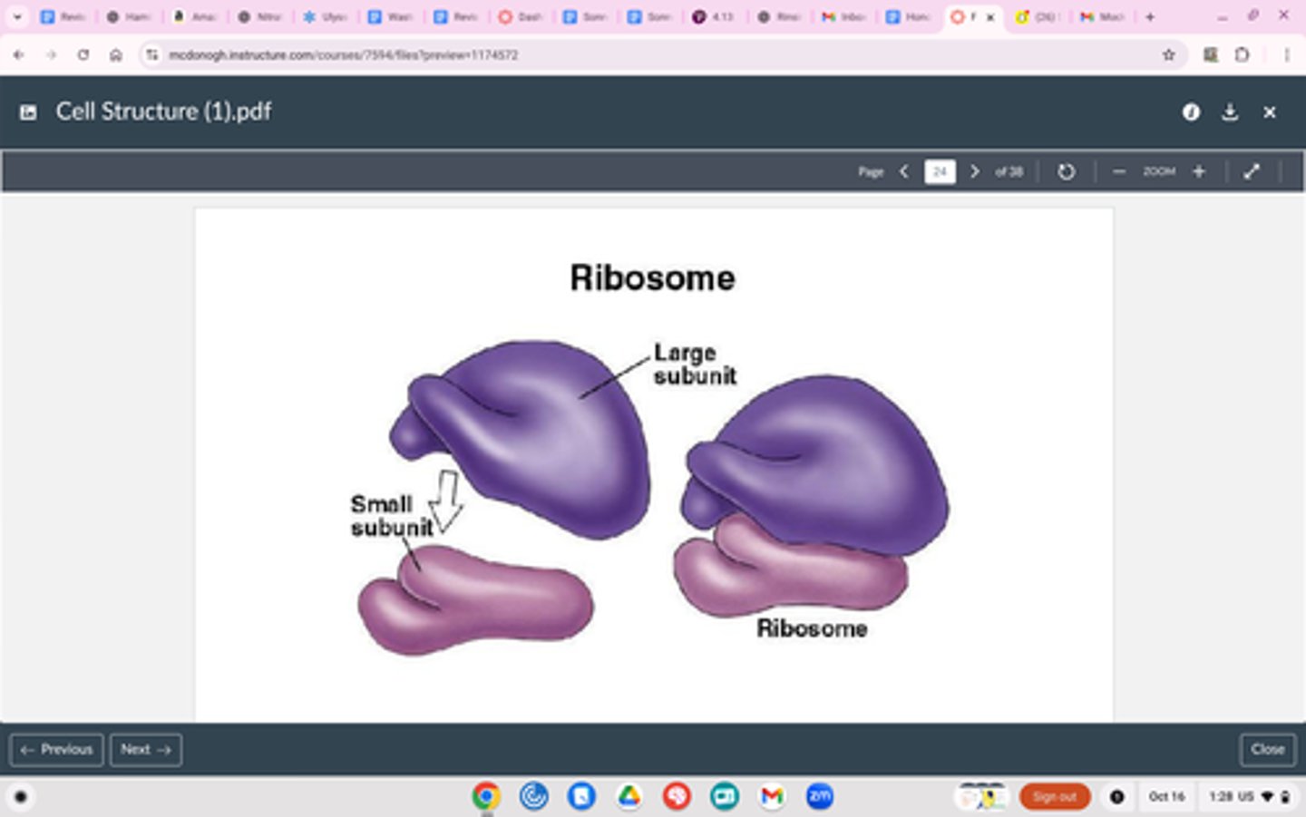Open a new browser tab
The width and height of the screenshot is (1306, 817).
click(x=1150, y=16)
